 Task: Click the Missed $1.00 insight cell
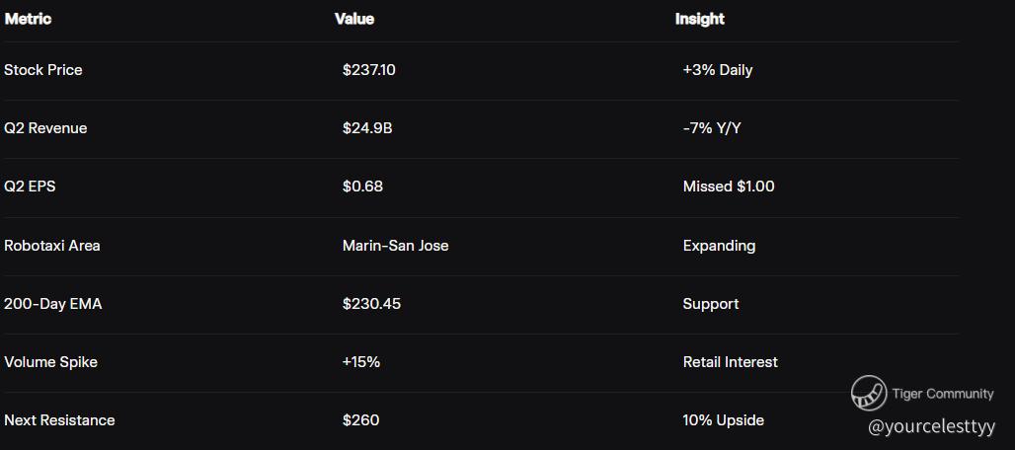point(728,187)
